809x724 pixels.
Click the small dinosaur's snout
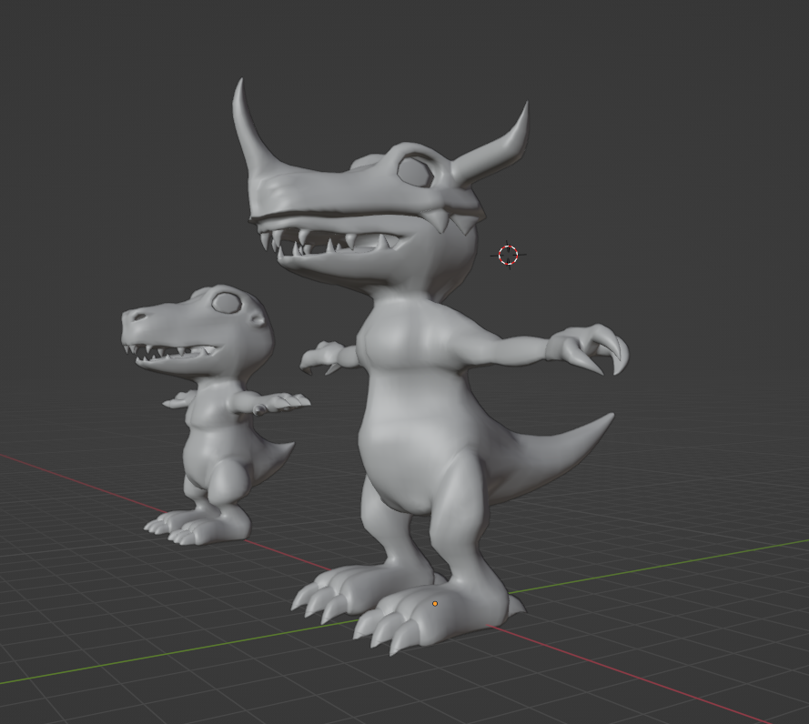tap(138, 318)
